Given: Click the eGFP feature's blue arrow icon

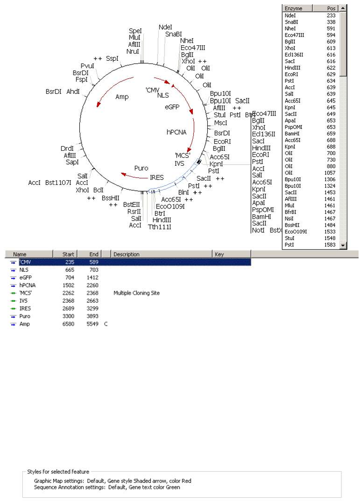Looking at the screenshot, I should coord(13,278).
